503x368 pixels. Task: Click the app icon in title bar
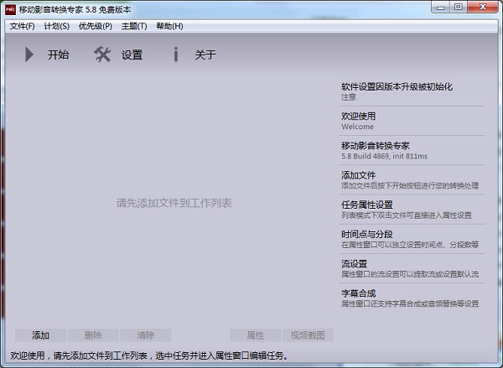tap(9, 8)
